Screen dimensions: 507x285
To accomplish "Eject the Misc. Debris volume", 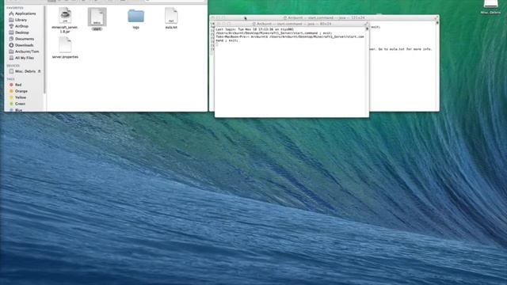I will point(40,71).
